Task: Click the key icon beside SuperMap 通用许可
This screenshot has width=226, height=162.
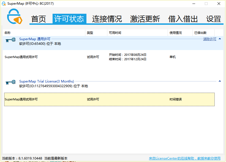Action: [10, 40]
